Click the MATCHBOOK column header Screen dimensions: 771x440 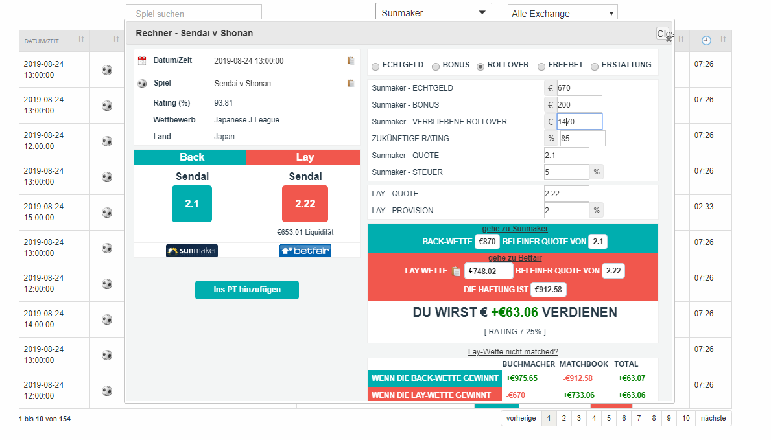[584, 364]
